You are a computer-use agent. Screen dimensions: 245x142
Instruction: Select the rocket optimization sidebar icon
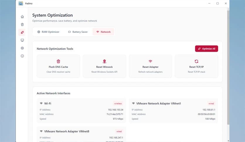(22, 32)
